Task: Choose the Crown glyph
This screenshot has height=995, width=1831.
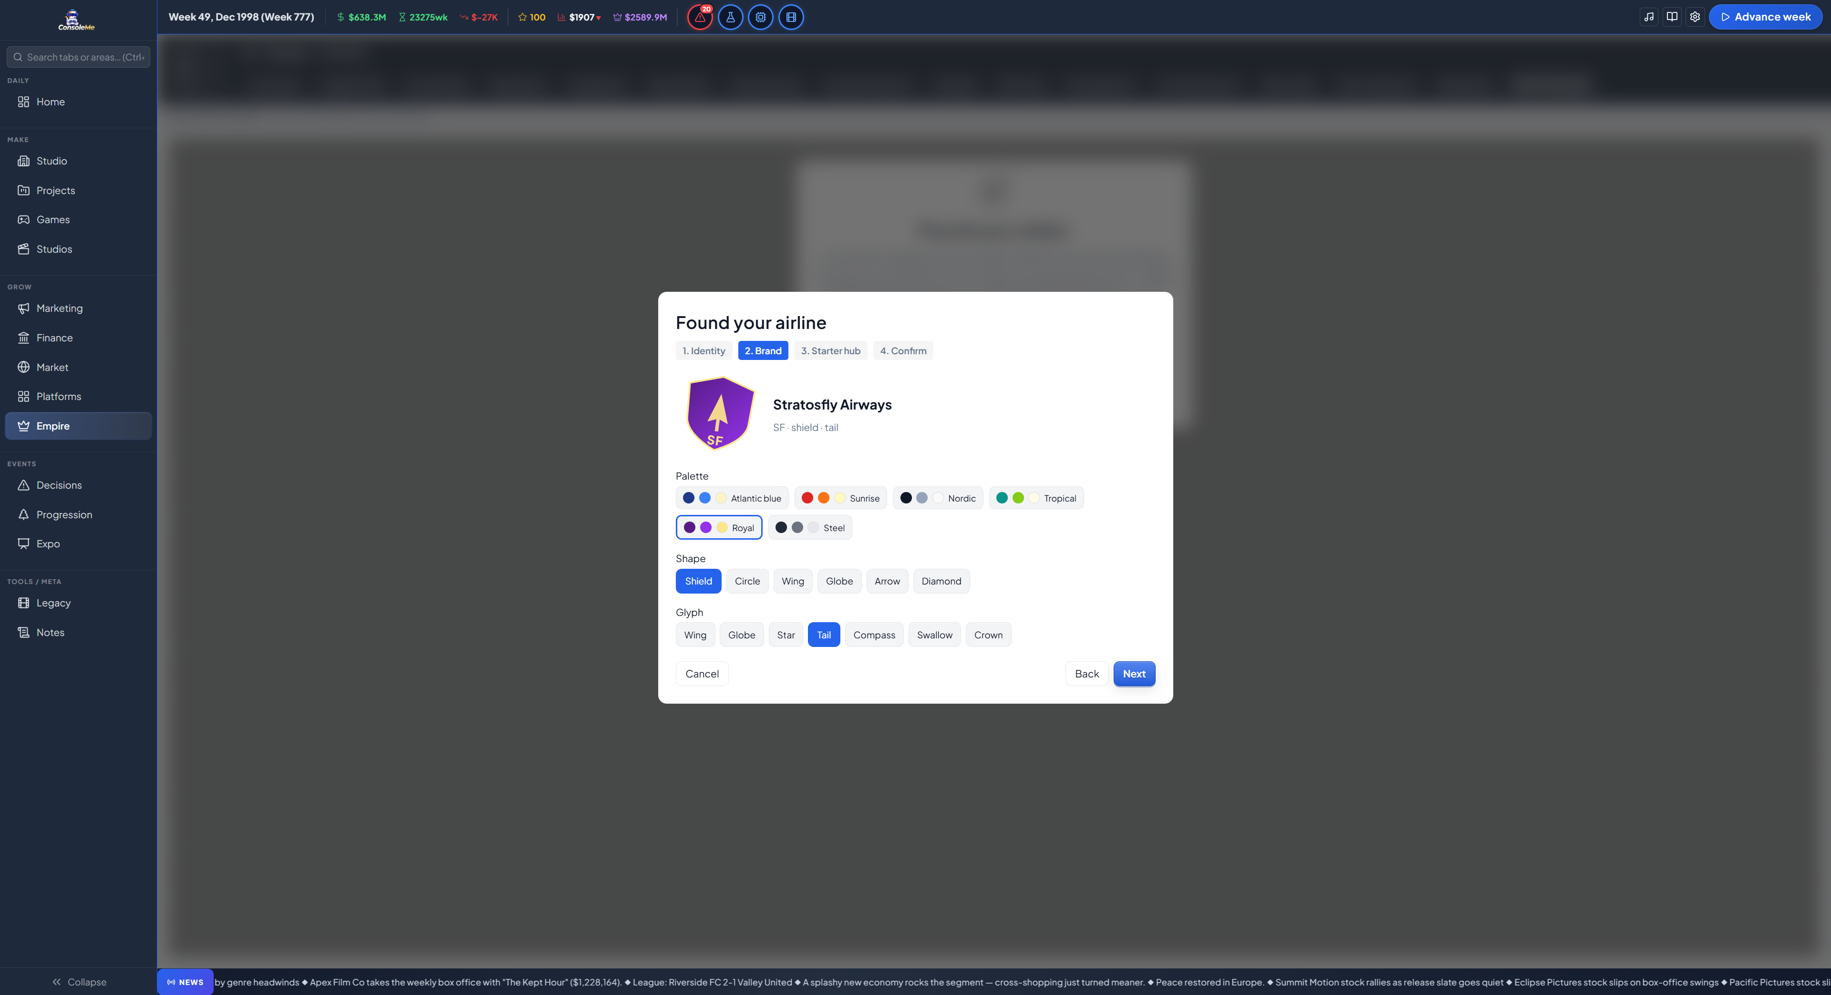Action: (988, 635)
